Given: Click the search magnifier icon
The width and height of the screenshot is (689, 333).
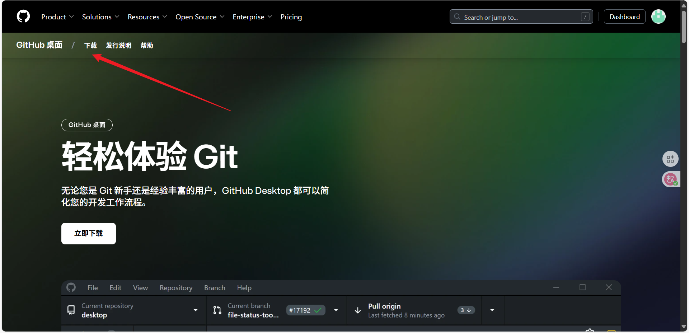Looking at the screenshot, I should pyautogui.click(x=457, y=17).
